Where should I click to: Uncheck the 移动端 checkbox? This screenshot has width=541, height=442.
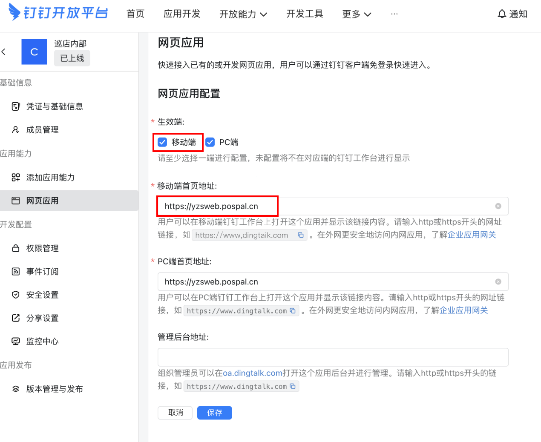point(162,142)
